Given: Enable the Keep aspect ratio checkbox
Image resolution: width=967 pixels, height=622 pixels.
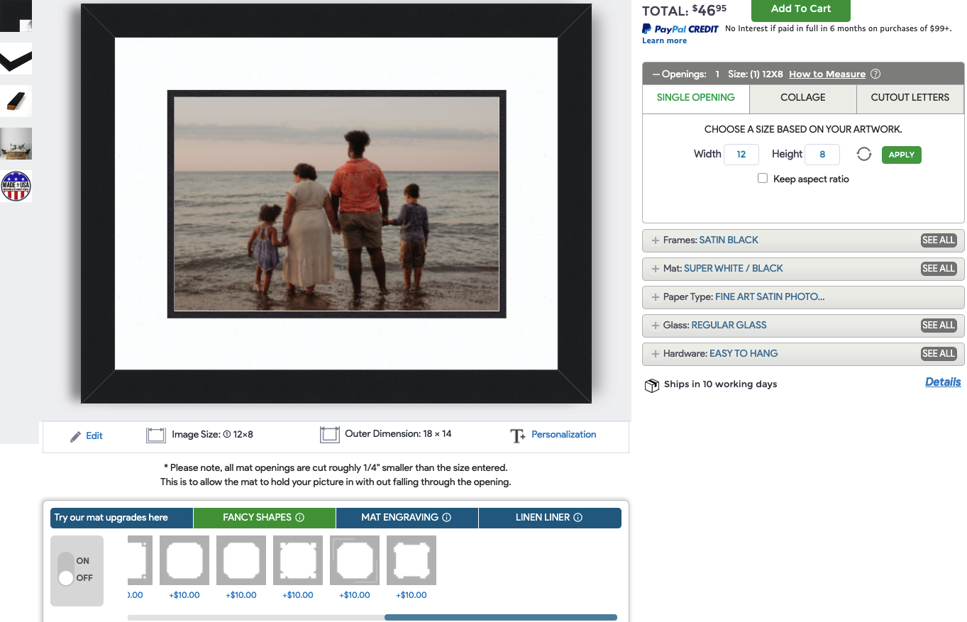Looking at the screenshot, I should tap(763, 179).
